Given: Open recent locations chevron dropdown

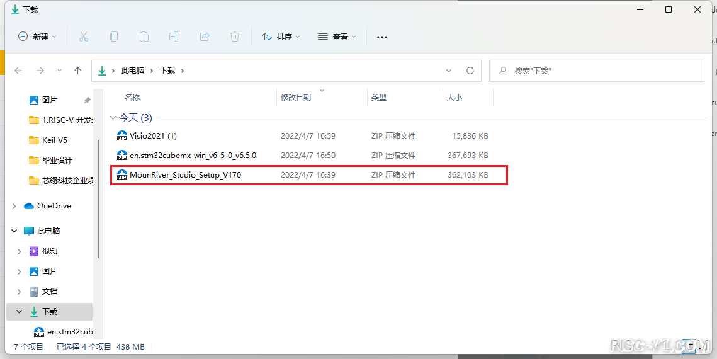Looking at the screenshot, I should pyautogui.click(x=59, y=71).
